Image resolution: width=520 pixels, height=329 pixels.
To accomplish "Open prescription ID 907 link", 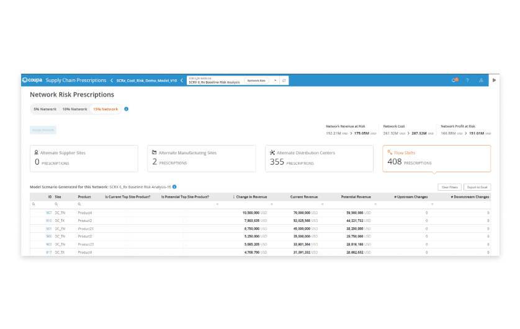I will [49, 213].
